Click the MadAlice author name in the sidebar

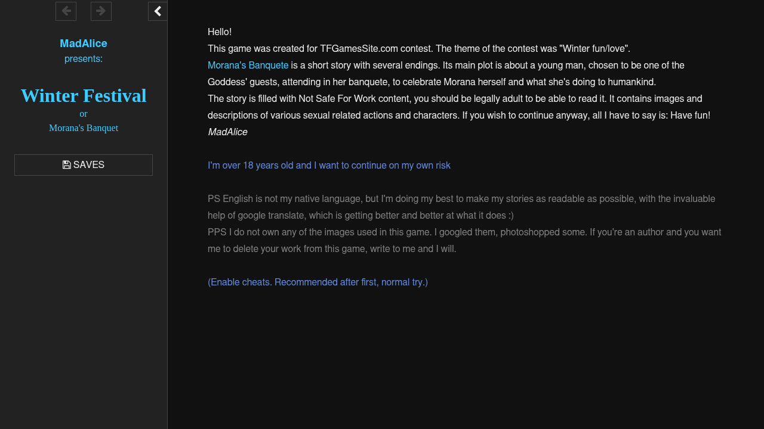(84, 43)
